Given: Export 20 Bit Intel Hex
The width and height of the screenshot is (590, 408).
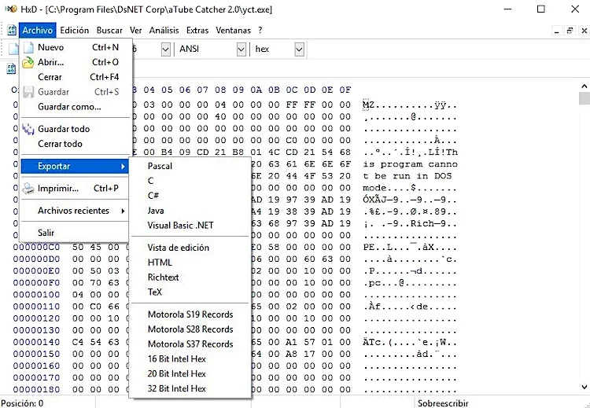Looking at the screenshot, I should click(x=190, y=374).
